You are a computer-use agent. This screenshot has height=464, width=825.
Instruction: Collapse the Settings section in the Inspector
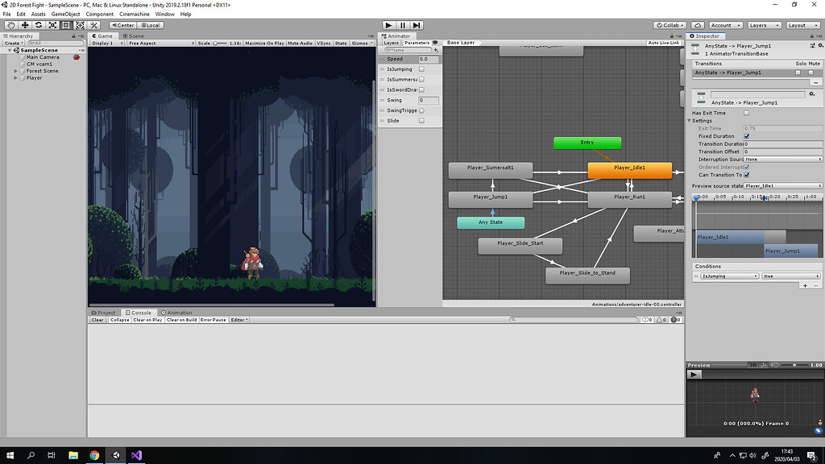click(x=690, y=120)
